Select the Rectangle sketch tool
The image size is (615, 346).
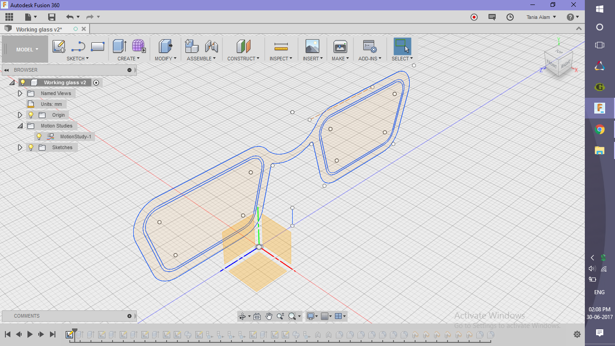pyautogui.click(x=98, y=46)
